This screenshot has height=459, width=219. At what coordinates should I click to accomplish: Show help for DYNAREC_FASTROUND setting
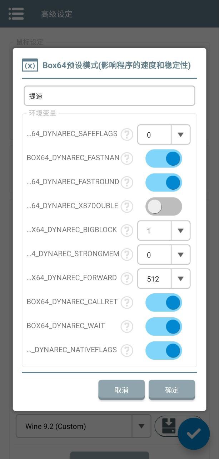(x=127, y=183)
